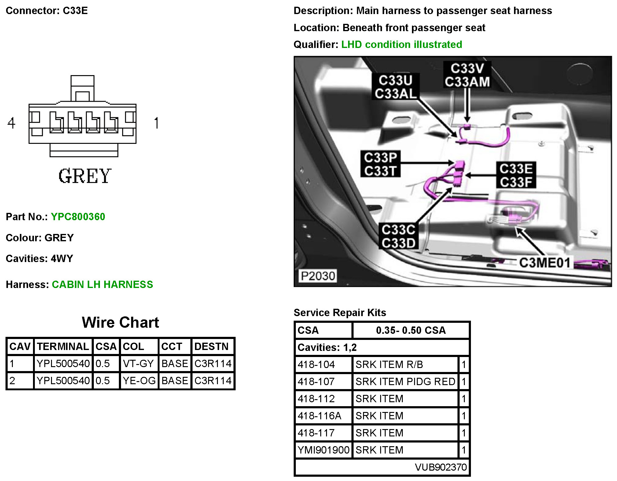The width and height of the screenshot is (617, 481).
Task: Click the YE-OG colour cell in the wire chart
Action: 139,381
